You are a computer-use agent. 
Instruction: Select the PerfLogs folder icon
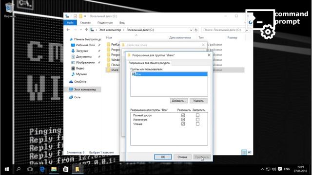click(108, 44)
